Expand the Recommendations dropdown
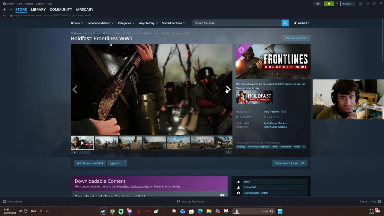Screen dimensions: 384x216 (x=100, y=23)
